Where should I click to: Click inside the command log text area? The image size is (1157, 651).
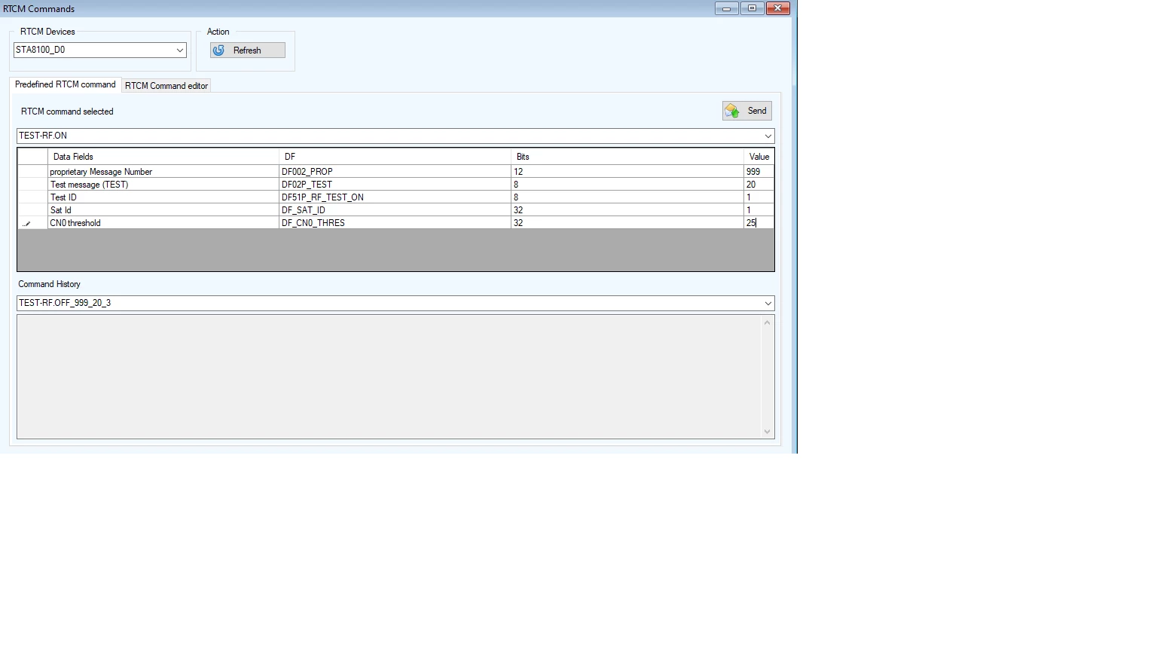coord(389,377)
